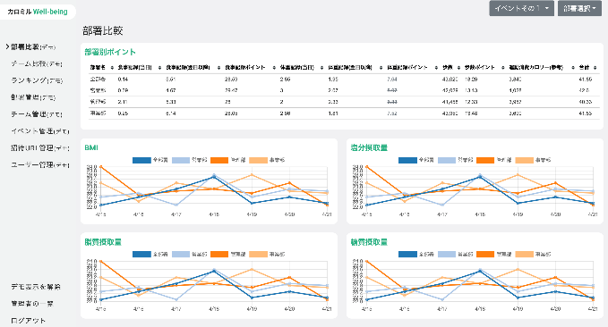608x327 pixels.
Task: Click light orange swatch in 糖質摂取量 legend
Action: (524, 255)
